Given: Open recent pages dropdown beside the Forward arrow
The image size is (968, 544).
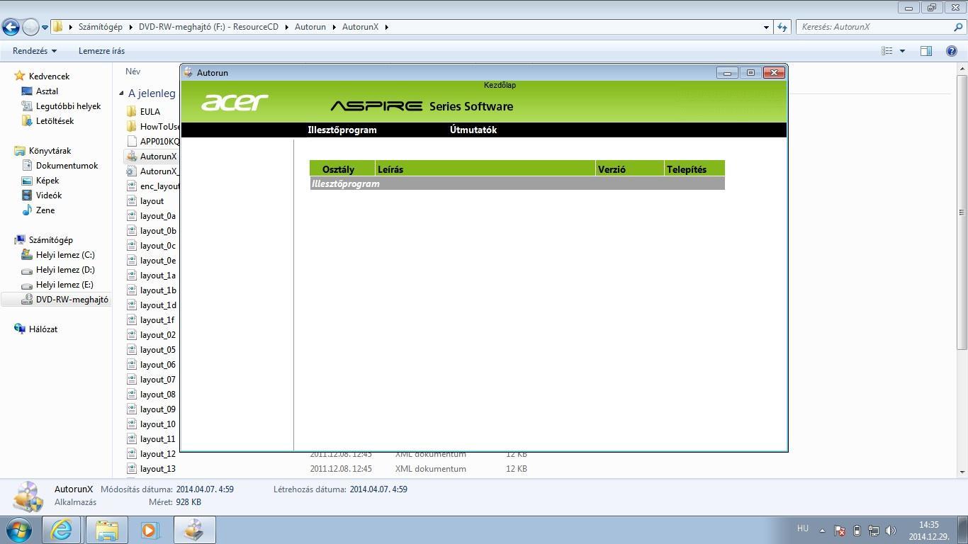Looking at the screenshot, I should (x=45, y=28).
